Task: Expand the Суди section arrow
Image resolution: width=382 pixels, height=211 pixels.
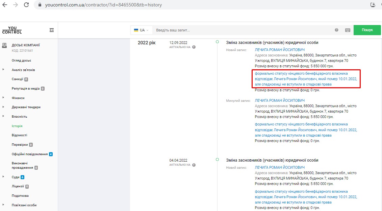Action: [3, 177]
